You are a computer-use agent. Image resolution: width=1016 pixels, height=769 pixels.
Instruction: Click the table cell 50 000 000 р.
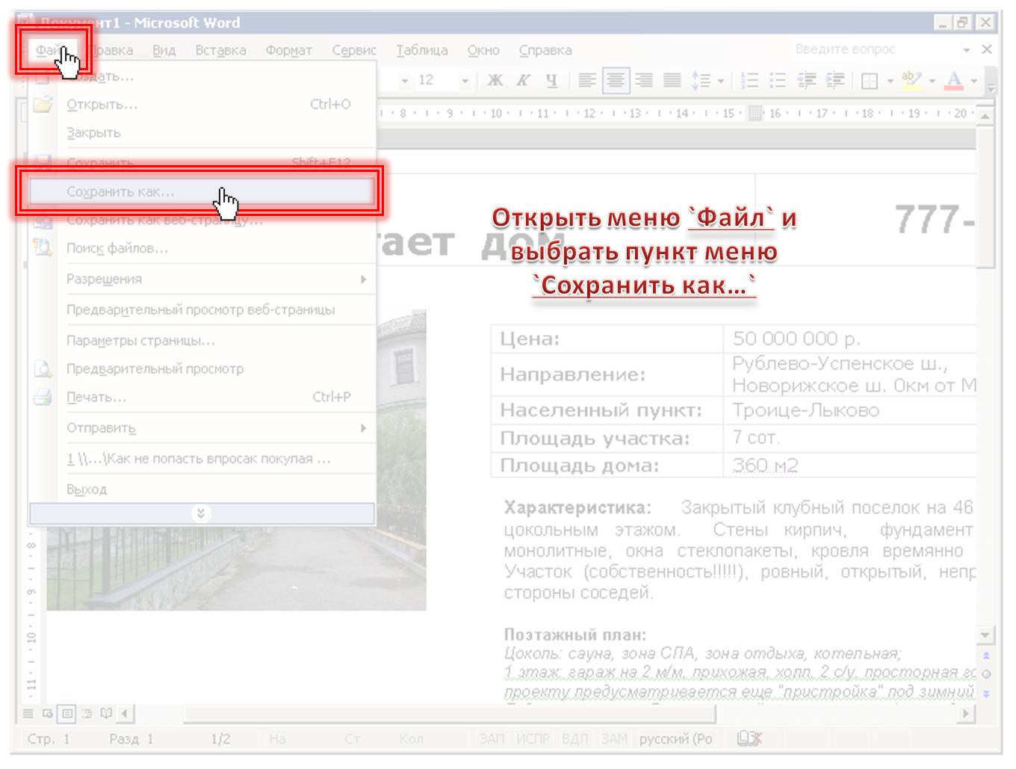(x=850, y=339)
